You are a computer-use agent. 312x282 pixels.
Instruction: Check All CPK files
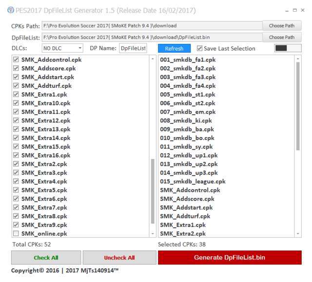pyautogui.click(x=46, y=258)
